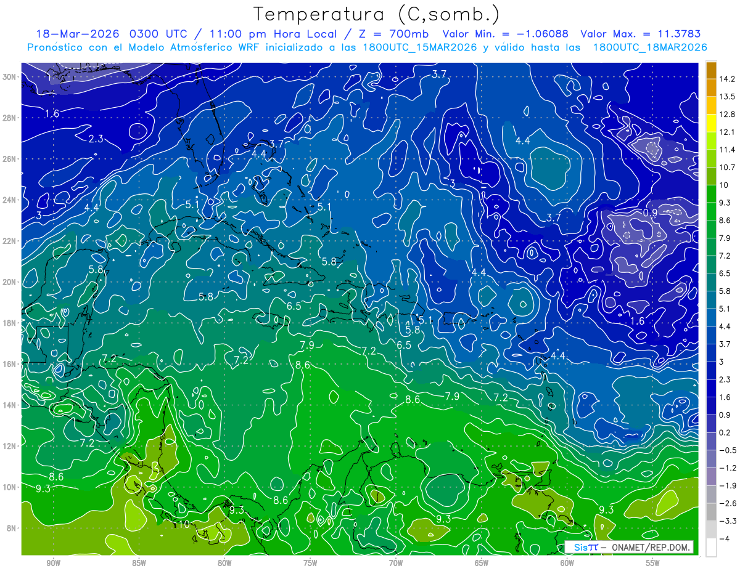Click the '0.2' label on the color bar
Screen dimensions: 740x571
click(x=725, y=432)
